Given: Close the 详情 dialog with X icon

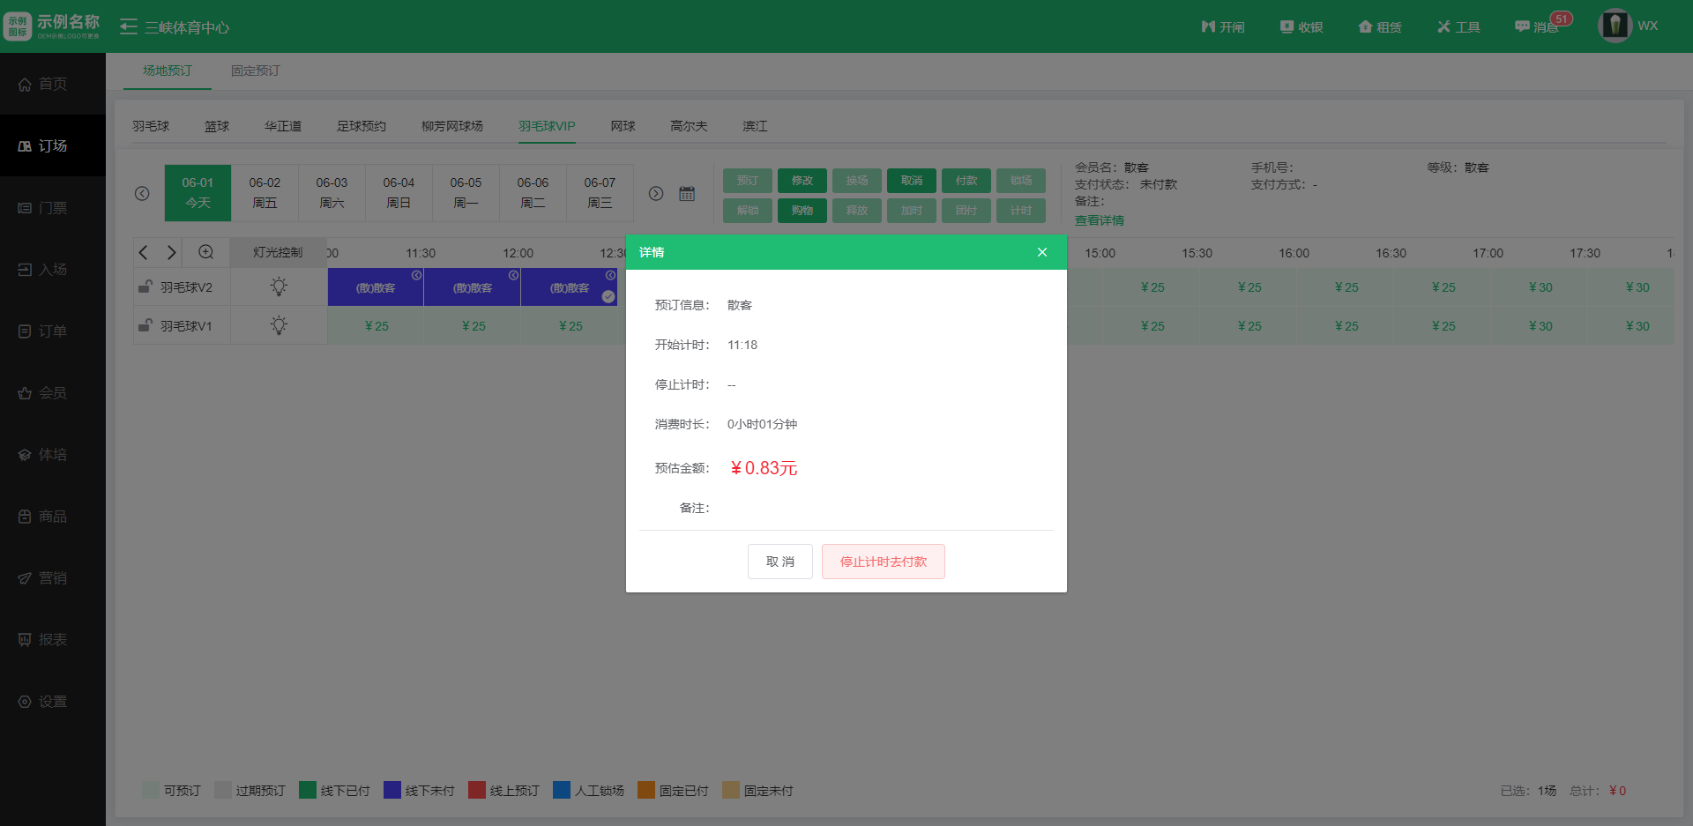Looking at the screenshot, I should click(1041, 252).
